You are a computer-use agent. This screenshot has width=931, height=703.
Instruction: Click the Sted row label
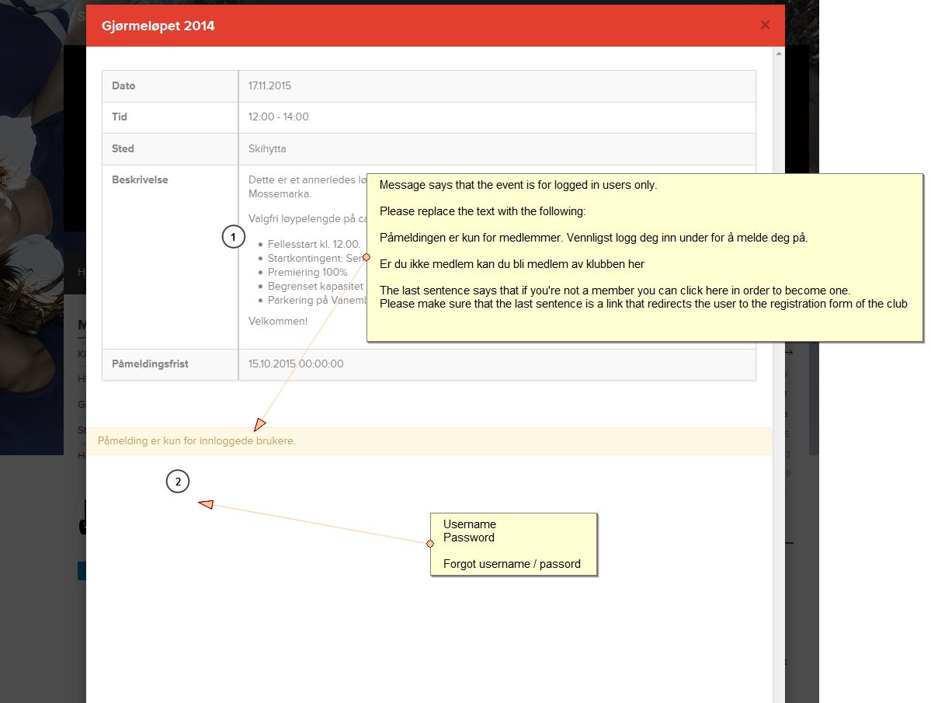pos(123,148)
